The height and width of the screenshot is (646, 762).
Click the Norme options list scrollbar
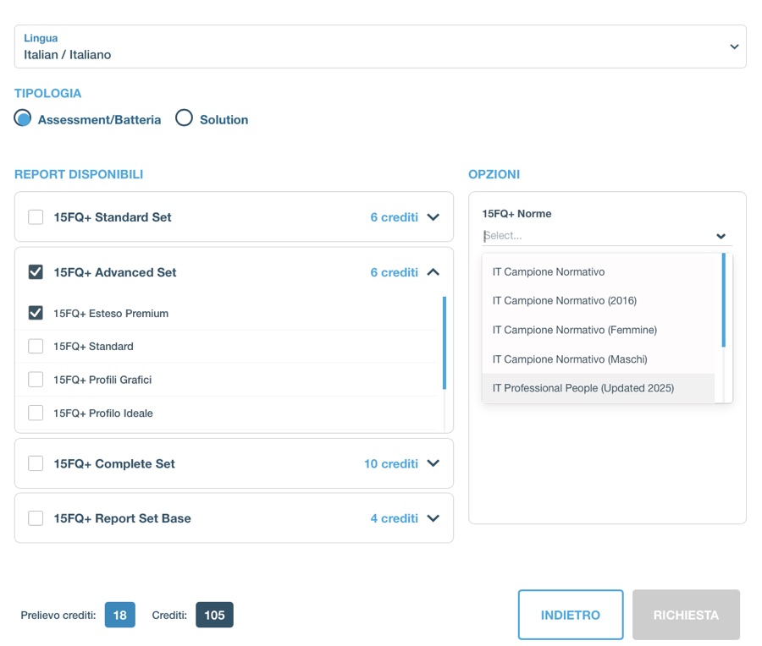(724, 300)
